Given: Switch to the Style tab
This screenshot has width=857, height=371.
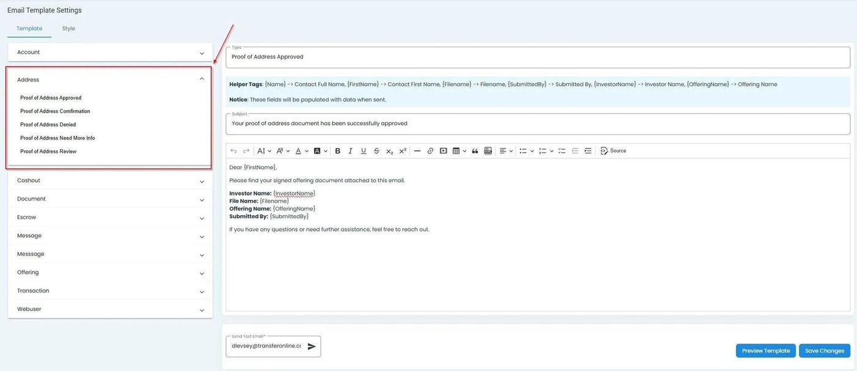Looking at the screenshot, I should 69,28.
